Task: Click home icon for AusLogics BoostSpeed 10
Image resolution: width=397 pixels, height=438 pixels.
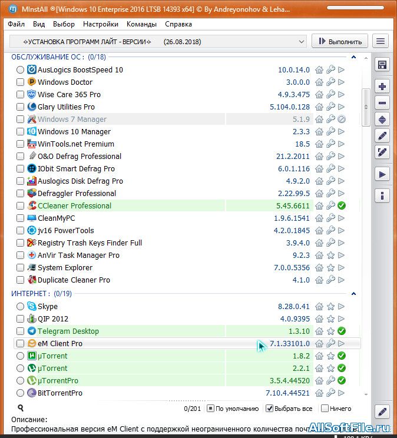Action: click(x=319, y=70)
